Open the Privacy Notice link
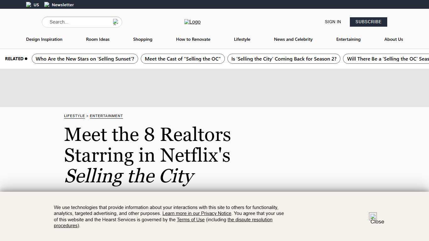Screen dimensions: 429x241 tap(197, 213)
